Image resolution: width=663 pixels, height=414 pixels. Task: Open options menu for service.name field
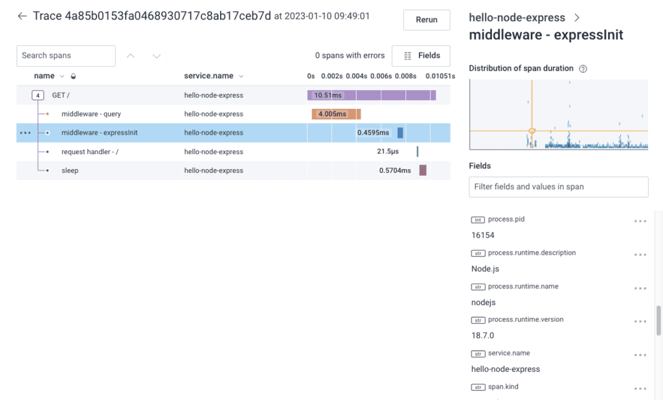tap(640, 355)
